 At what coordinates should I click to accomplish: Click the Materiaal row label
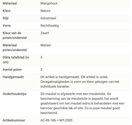(x=10, y=3)
